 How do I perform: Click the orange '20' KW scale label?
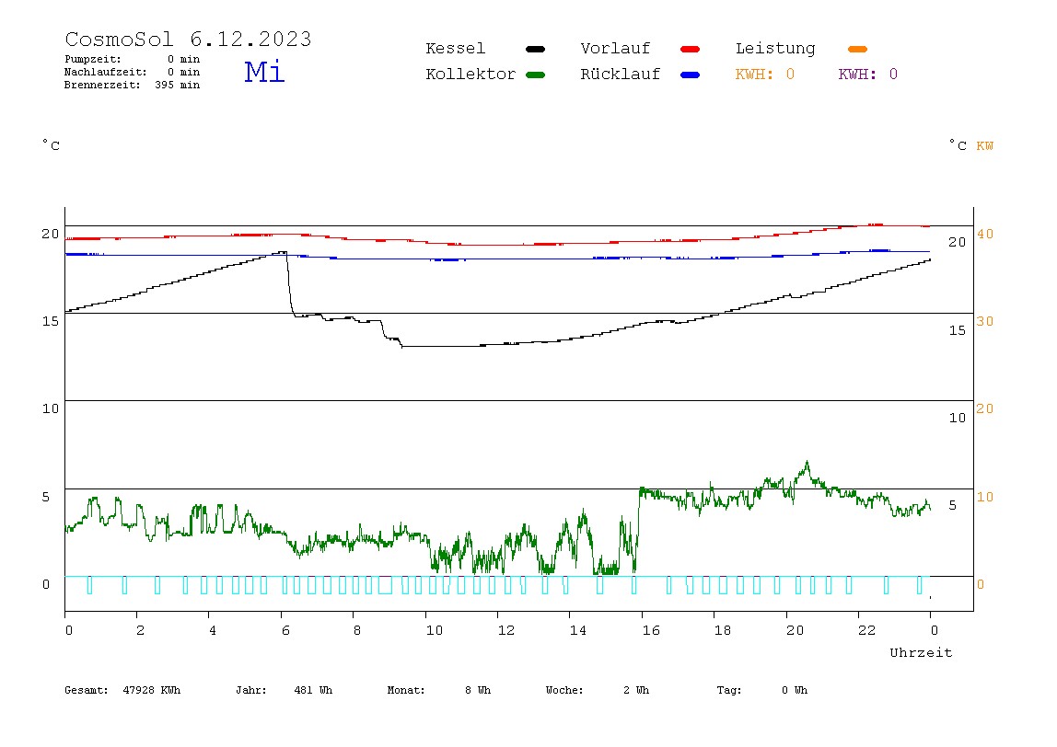985,408
